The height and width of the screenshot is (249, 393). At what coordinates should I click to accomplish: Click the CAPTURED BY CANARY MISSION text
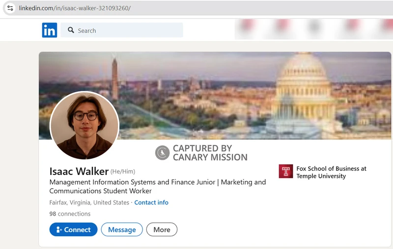tap(210, 153)
